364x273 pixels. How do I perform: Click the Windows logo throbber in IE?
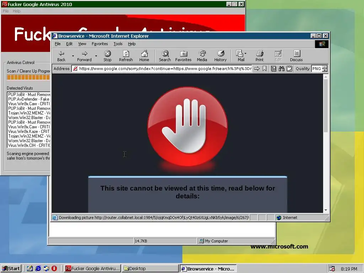click(321, 44)
